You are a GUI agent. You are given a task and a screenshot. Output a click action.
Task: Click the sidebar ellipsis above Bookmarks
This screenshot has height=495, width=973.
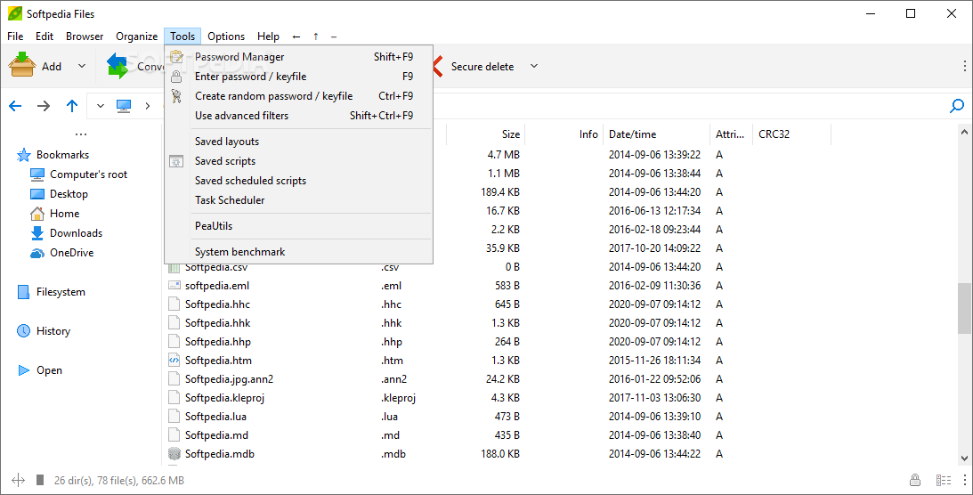click(x=81, y=134)
